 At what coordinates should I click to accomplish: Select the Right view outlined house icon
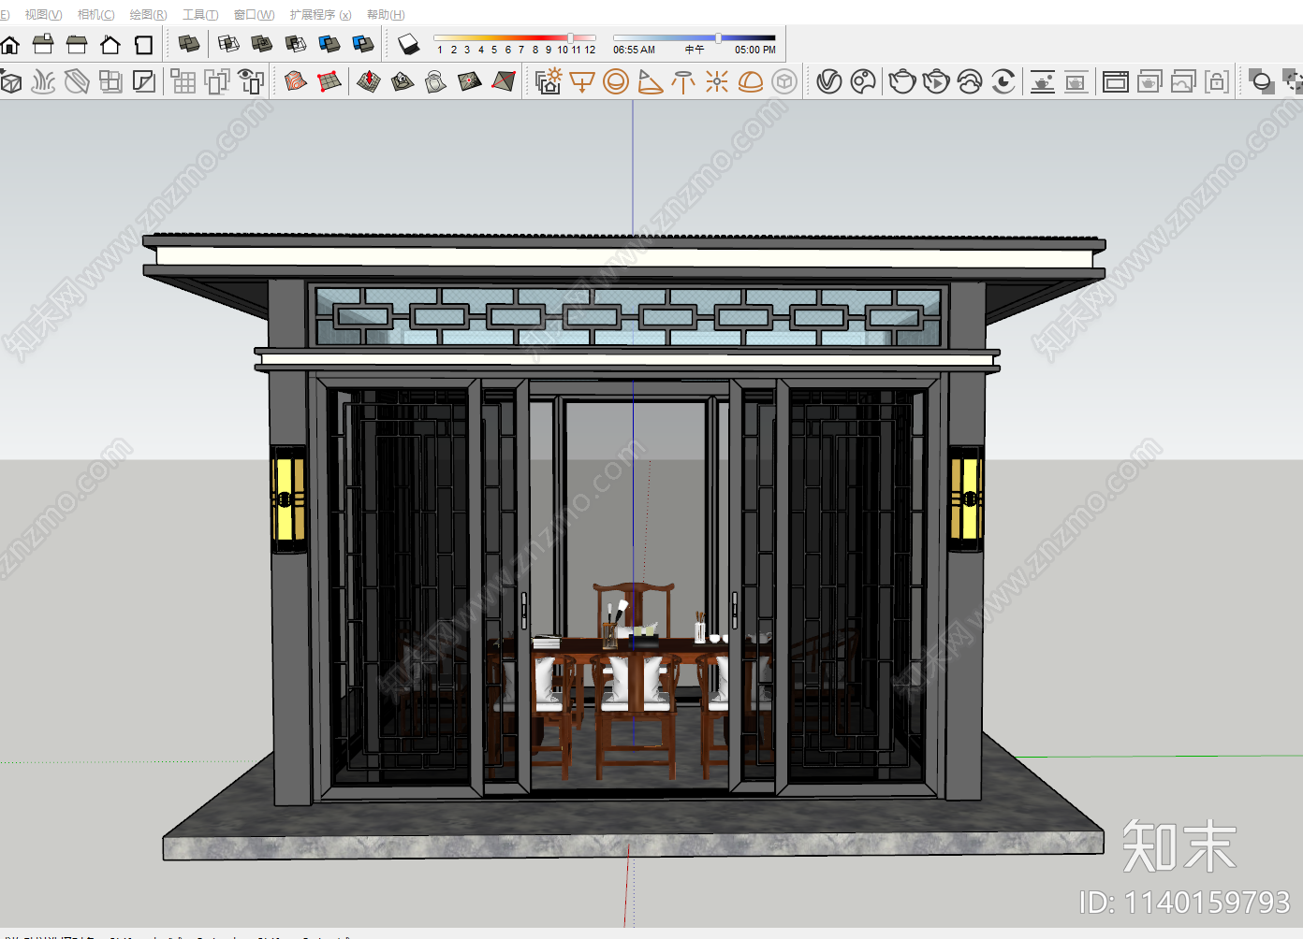pyautogui.click(x=110, y=44)
